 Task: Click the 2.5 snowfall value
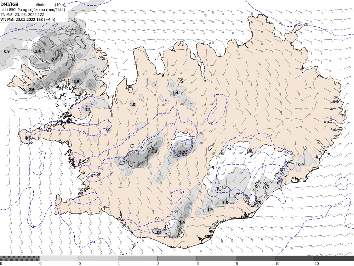point(55,60)
